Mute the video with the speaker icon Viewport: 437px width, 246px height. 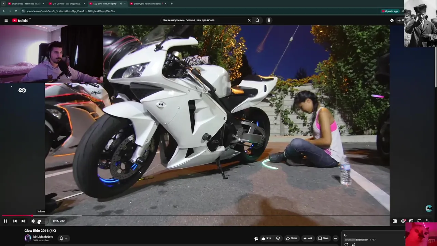pos(33,221)
